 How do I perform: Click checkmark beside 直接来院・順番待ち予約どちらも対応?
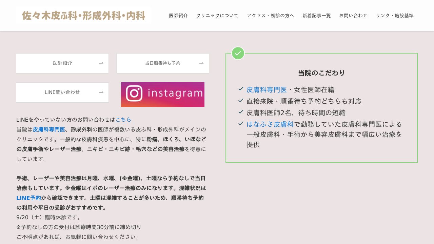(241, 100)
